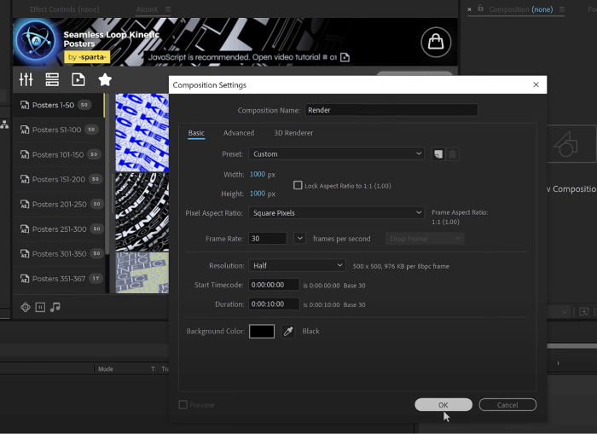Screen dimensions: 597x434
Task: Open the shopping bag store icon
Action: 435,41
